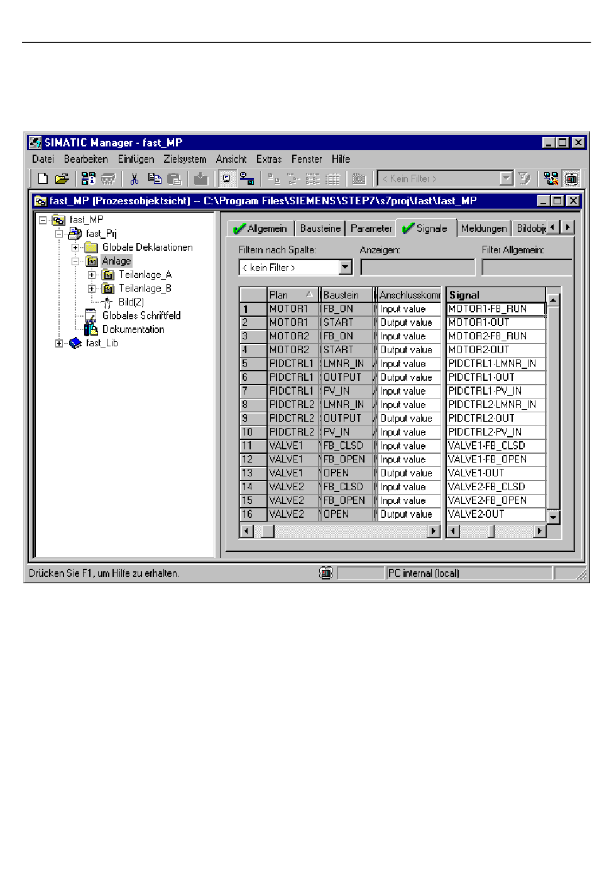This screenshot has height=878, width=597.
Task: Click the Dokumentation icon in tree
Action: [91, 329]
